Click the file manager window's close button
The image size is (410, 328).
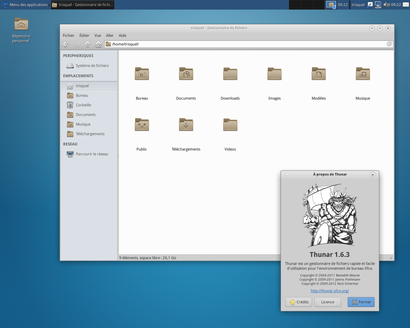(x=388, y=28)
